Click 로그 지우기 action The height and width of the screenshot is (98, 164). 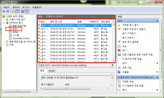tap(129, 38)
